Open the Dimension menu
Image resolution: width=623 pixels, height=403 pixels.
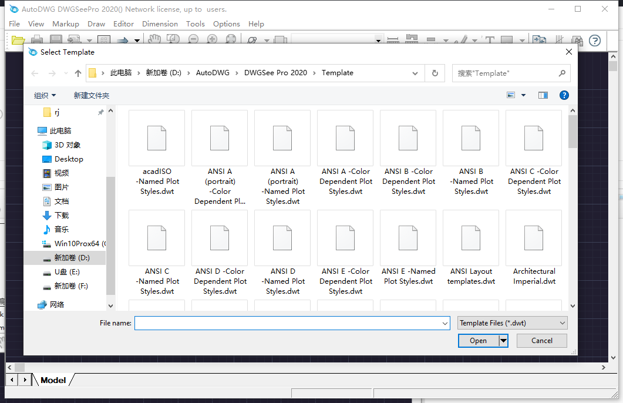(160, 24)
